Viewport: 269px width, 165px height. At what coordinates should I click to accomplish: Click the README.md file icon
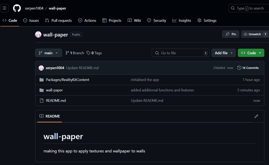41,100
